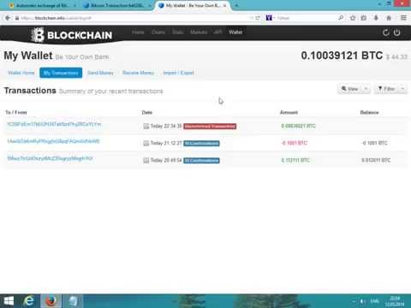
Task: Click the logout power icon in the header
Action: click(x=396, y=33)
